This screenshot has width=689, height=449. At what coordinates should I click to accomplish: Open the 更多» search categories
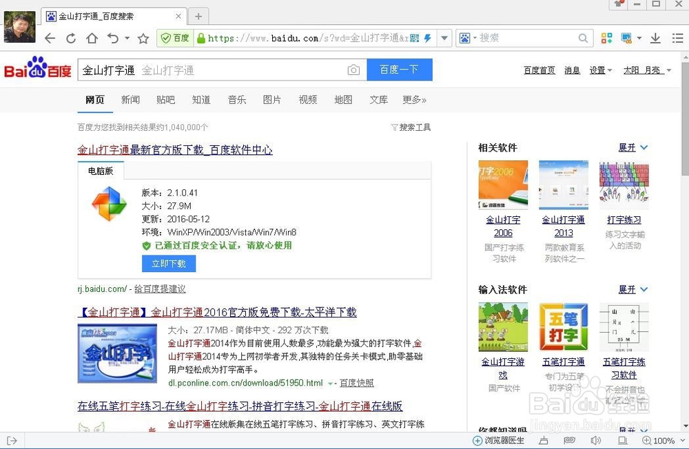(414, 100)
